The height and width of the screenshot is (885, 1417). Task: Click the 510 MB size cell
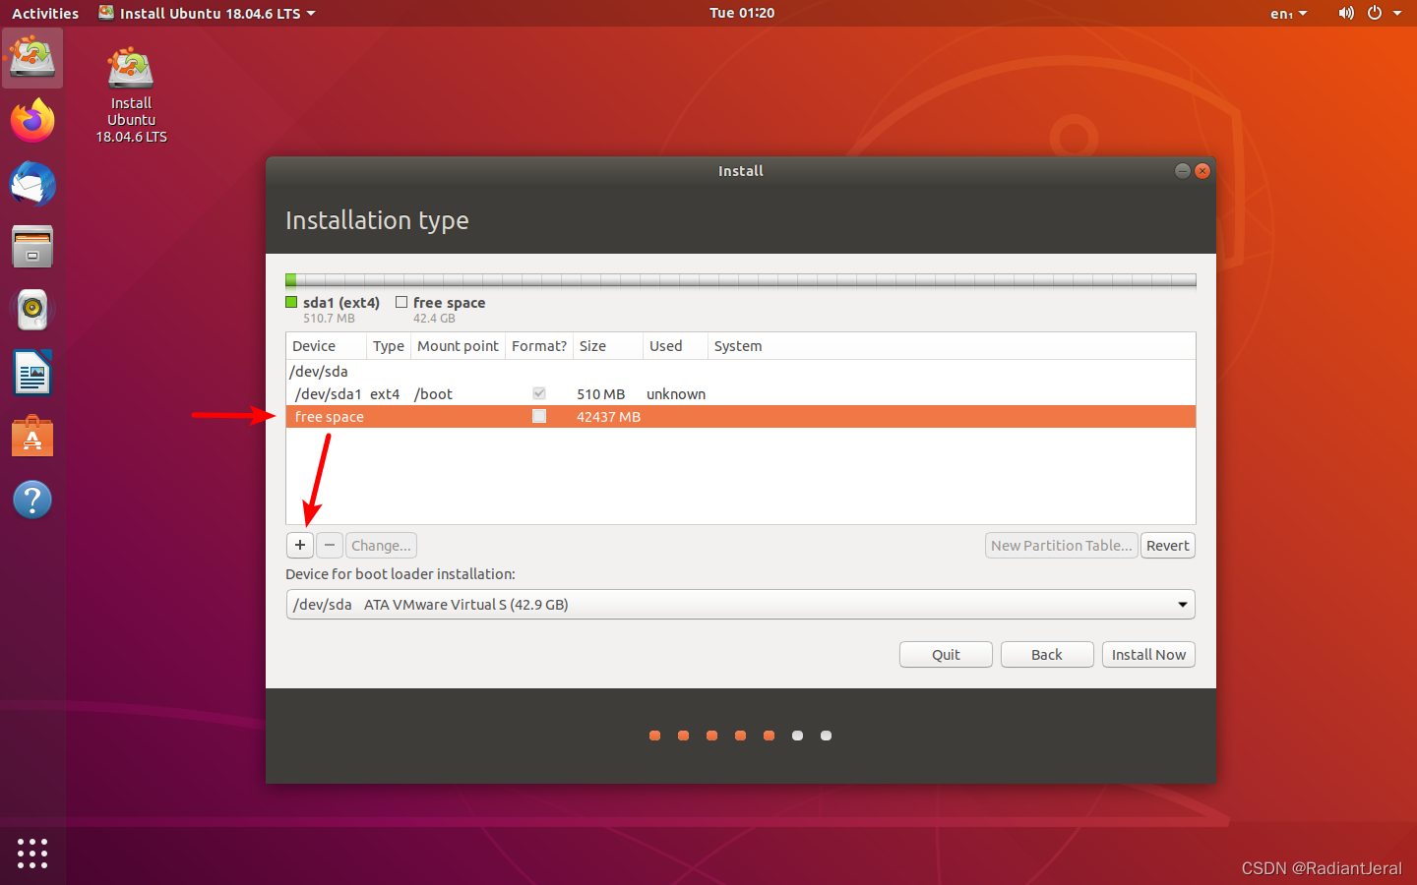[600, 393]
